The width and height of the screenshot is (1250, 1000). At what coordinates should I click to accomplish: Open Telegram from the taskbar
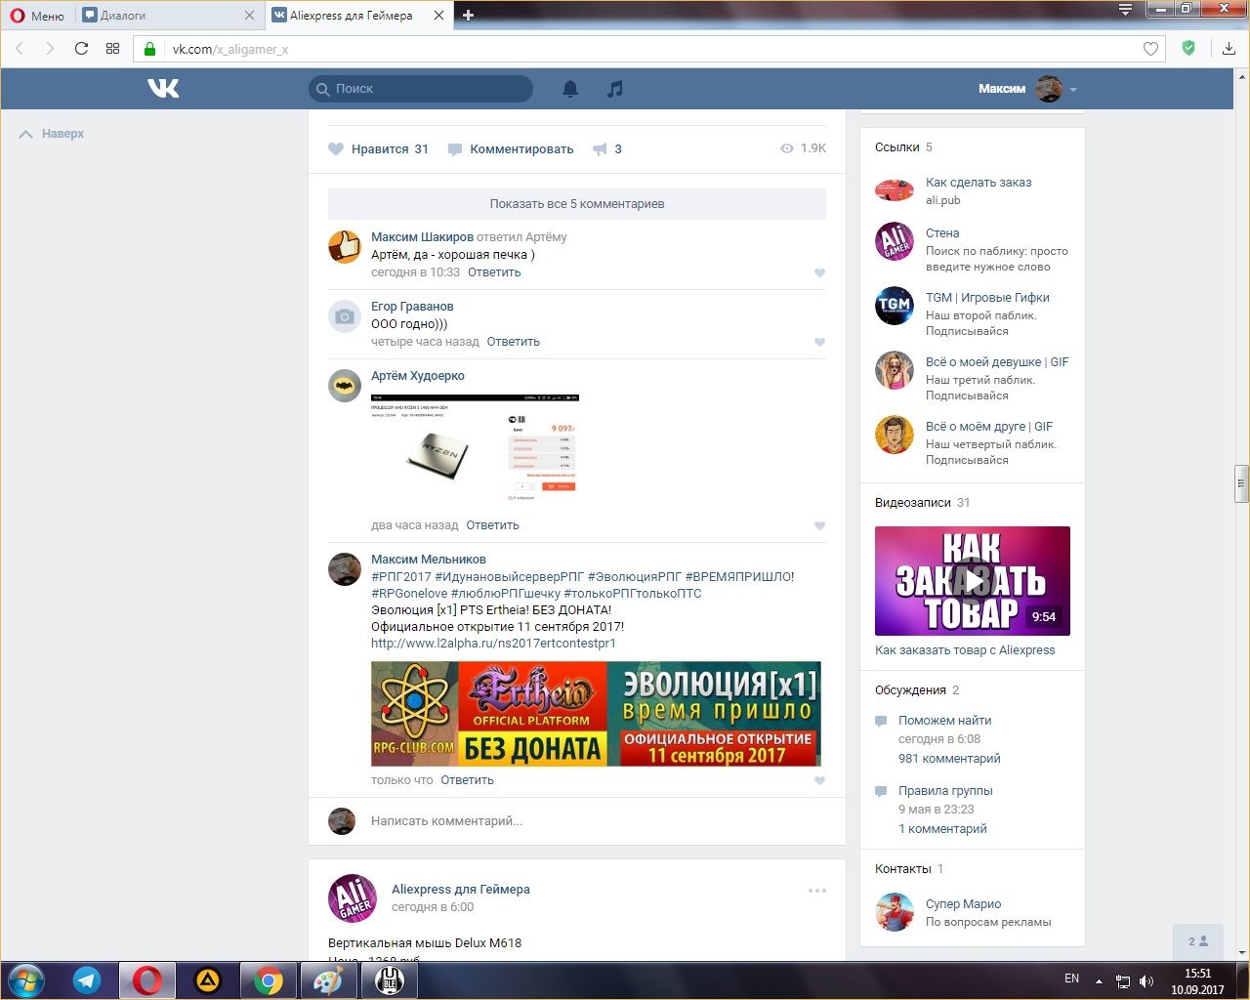[x=87, y=980]
